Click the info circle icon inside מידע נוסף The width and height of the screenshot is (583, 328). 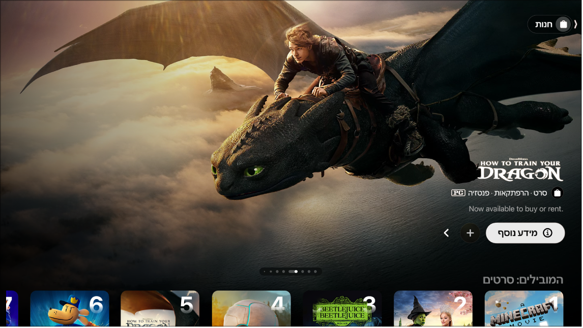pyautogui.click(x=547, y=233)
